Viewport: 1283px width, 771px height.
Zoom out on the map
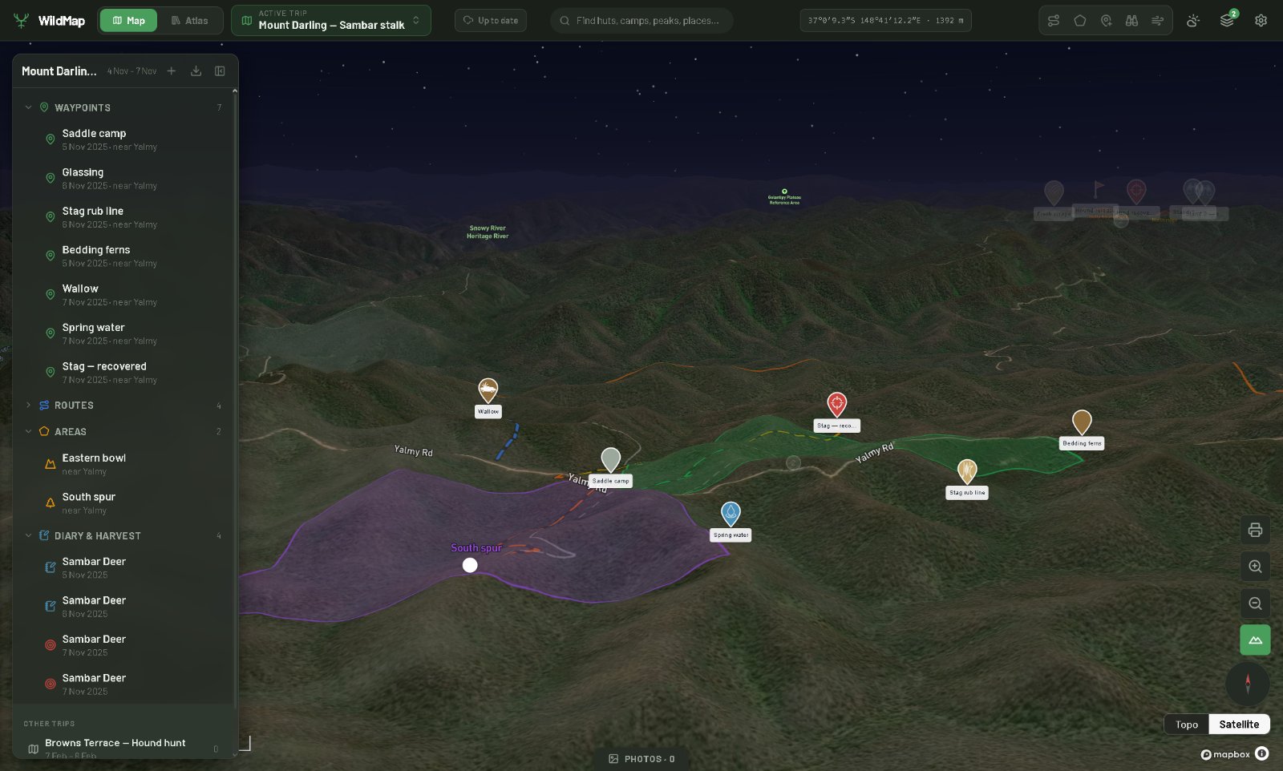click(x=1255, y=603)
